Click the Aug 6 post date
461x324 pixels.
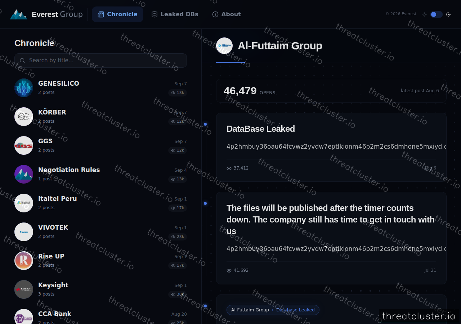click(430, 168)
